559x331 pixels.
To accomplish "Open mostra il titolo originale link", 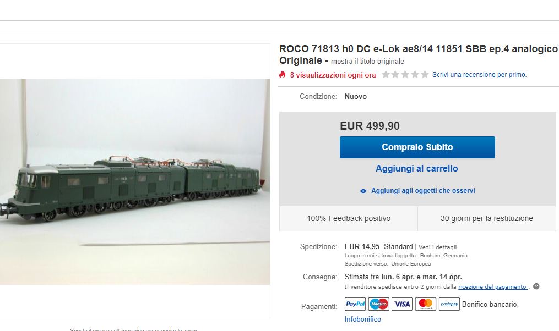I will [x=367, y=61].
